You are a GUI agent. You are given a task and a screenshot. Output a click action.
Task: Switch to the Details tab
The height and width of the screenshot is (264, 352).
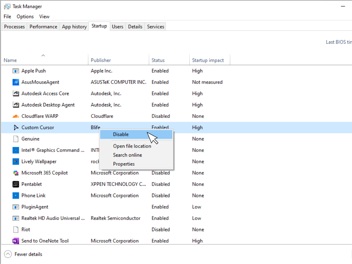click(x=135, y=27)
